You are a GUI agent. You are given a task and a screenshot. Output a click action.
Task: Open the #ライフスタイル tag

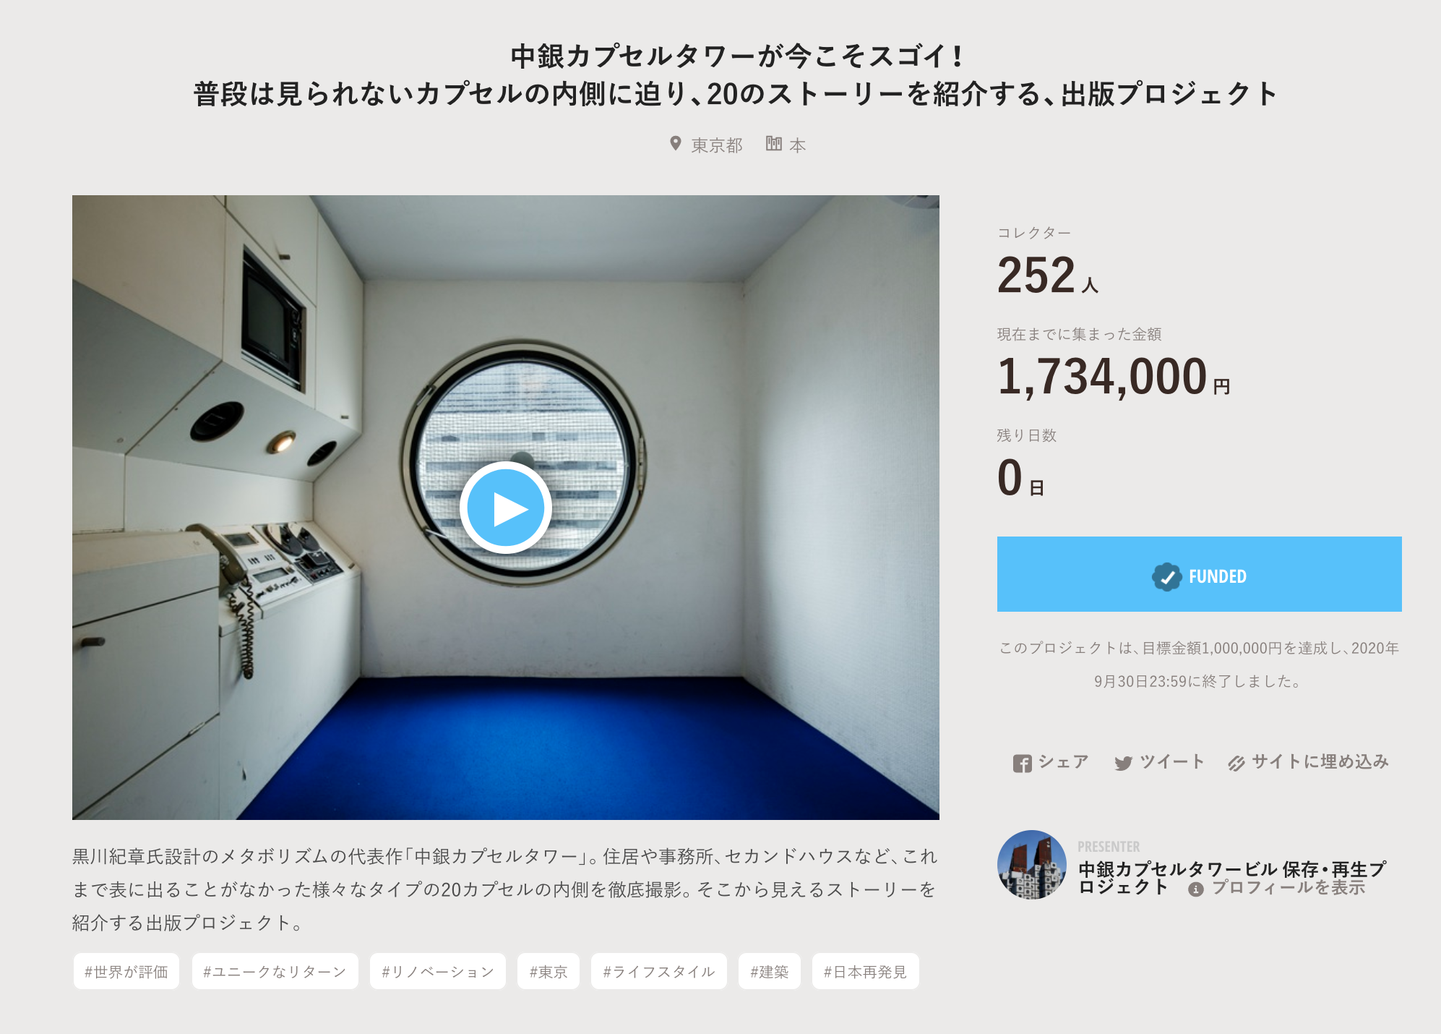[x=659, y=971]
